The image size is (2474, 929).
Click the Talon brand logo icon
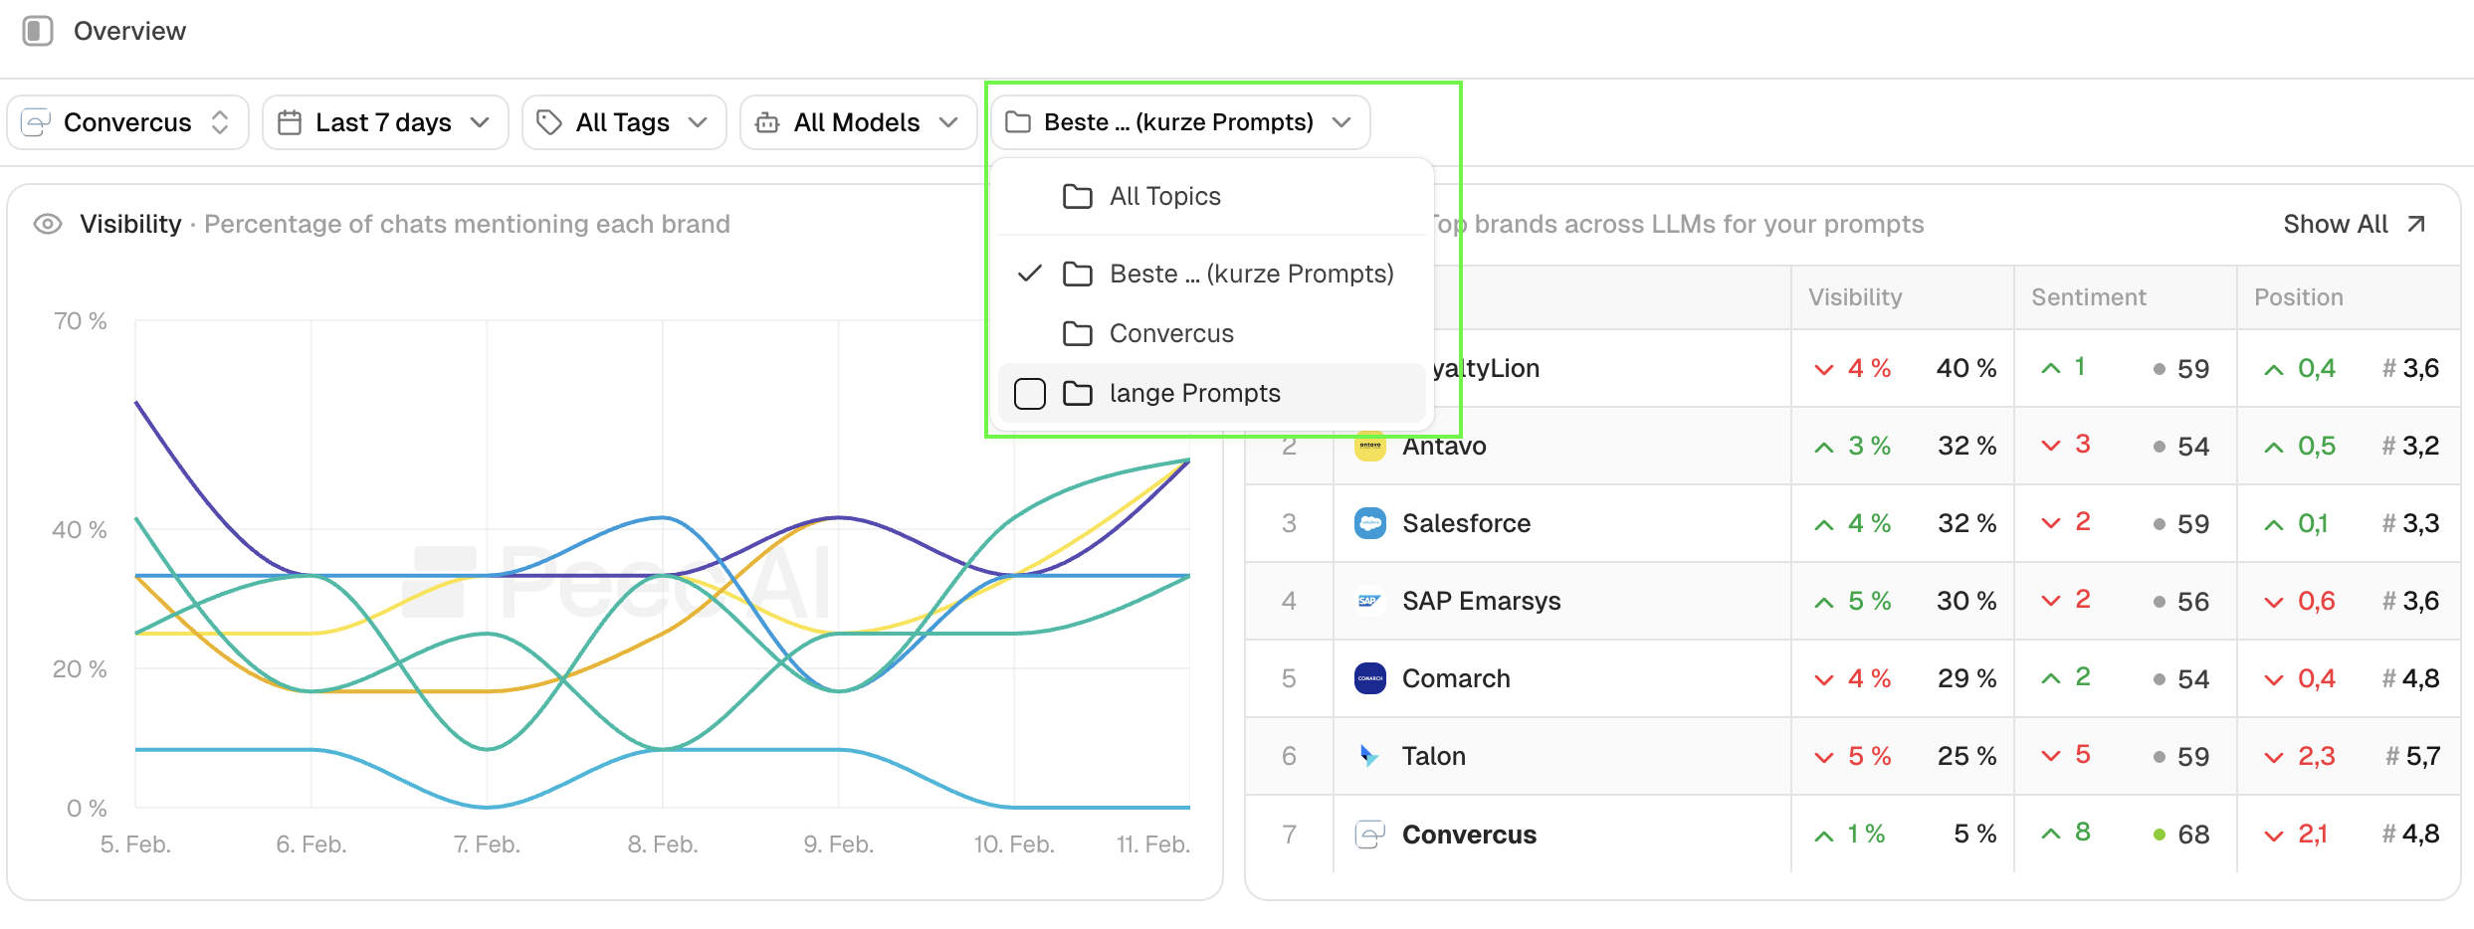1370,756
